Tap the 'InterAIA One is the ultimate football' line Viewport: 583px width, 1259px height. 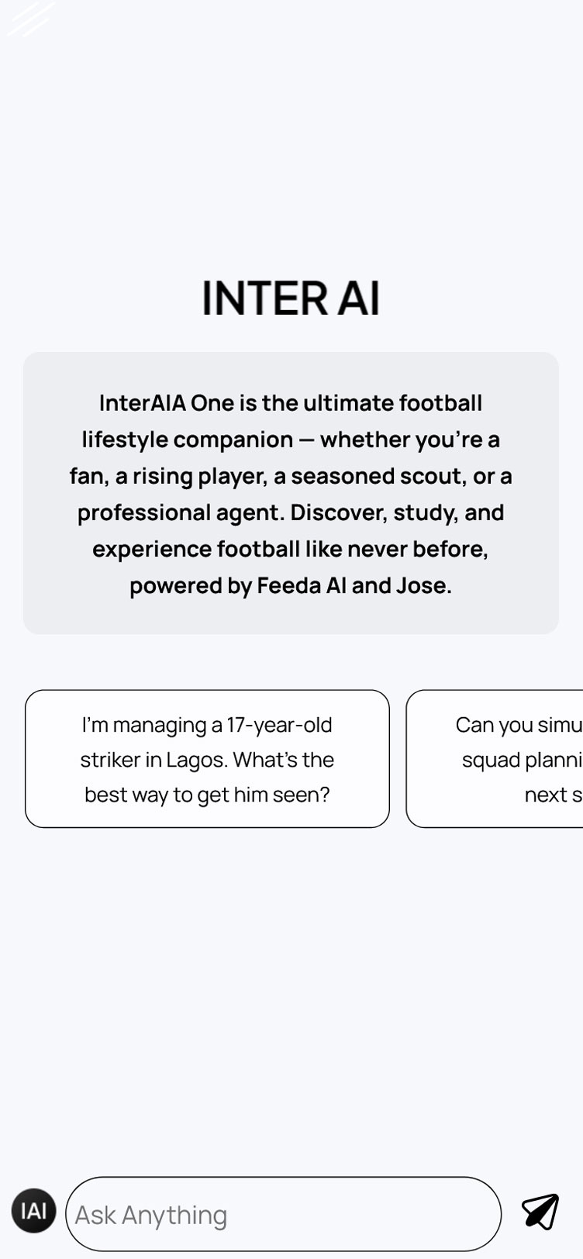291,403
